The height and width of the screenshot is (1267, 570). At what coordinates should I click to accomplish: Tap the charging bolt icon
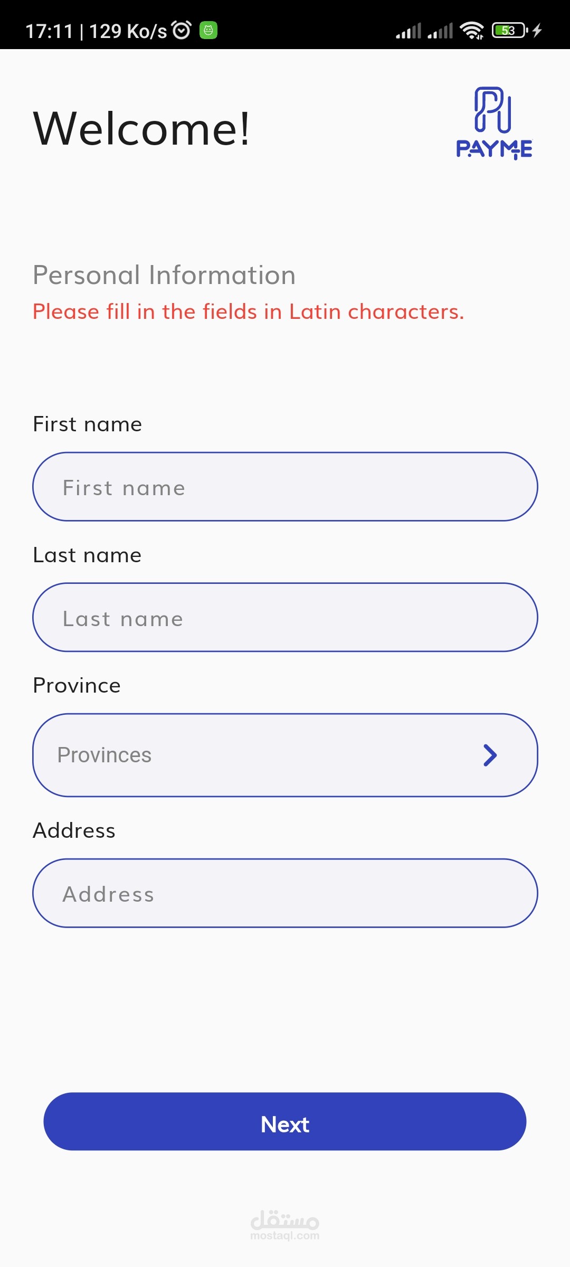(x=537, y=31)
